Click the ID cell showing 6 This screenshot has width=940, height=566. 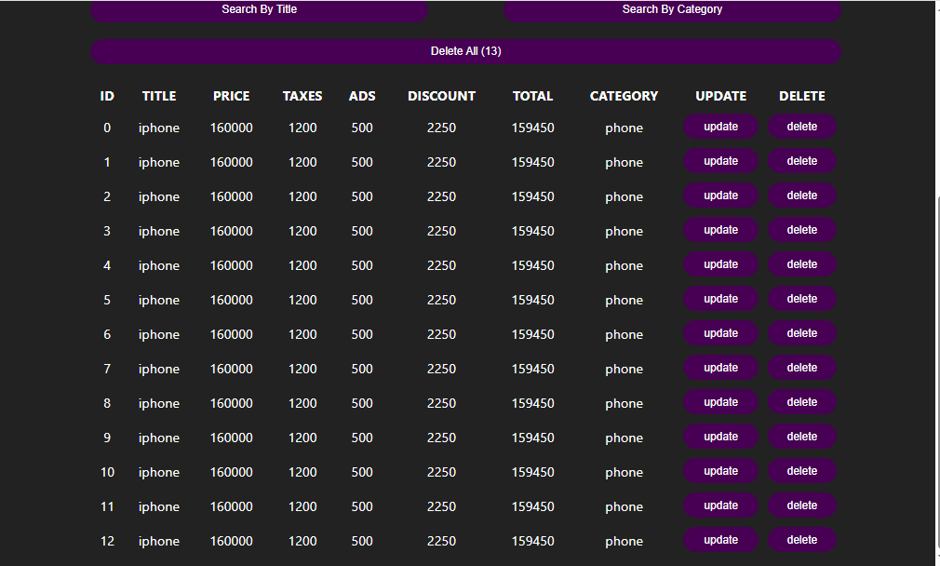tap(107, 334)
